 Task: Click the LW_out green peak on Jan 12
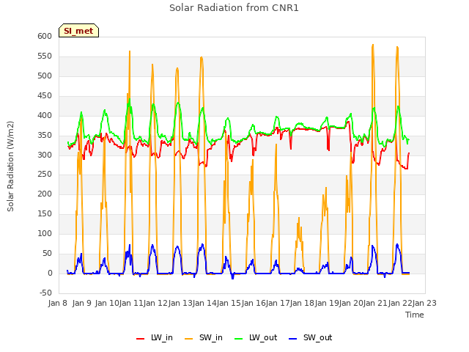click(x=178, y=103)
